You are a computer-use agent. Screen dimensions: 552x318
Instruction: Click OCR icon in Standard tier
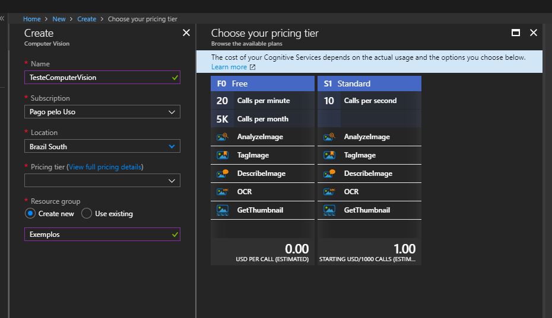[329, 192]
